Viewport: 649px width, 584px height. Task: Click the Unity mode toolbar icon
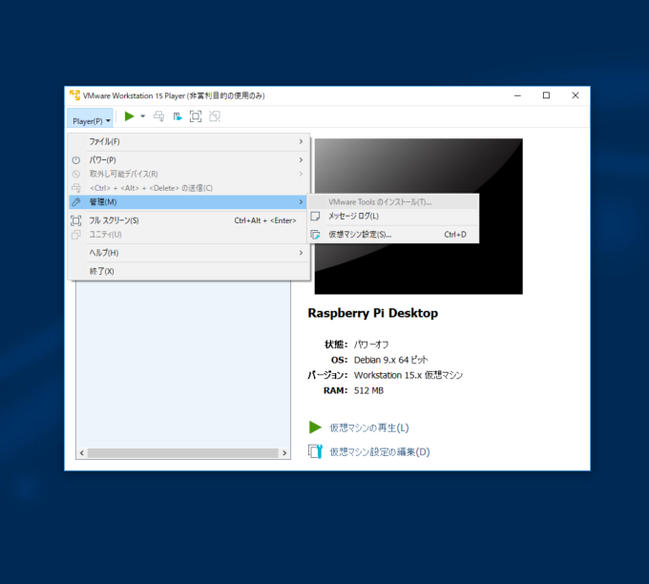pyautogui.click(x=215, y=116)
